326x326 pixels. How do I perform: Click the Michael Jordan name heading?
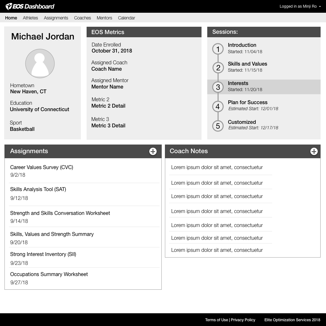point(43,37)
